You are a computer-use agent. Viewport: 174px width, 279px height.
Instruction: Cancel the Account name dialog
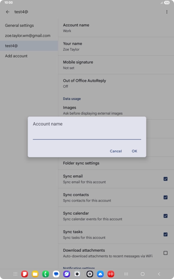(x=116, y=151)
